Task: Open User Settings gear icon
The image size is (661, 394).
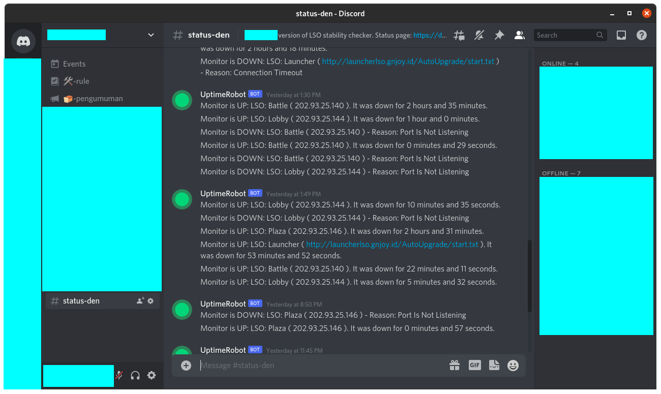Action: pos(152,376)
